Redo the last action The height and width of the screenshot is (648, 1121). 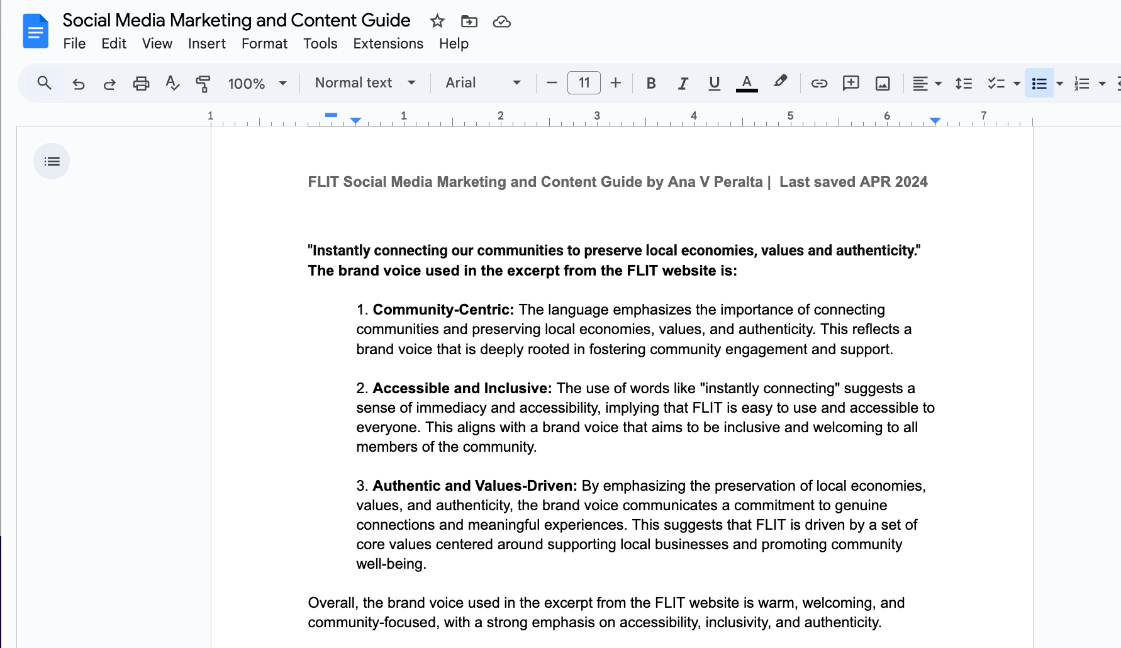point(109,83)
